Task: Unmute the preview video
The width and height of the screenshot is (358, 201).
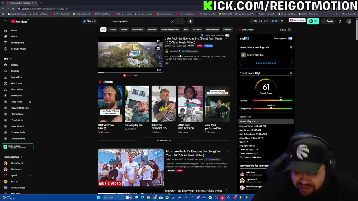Action: coord(158,41)
